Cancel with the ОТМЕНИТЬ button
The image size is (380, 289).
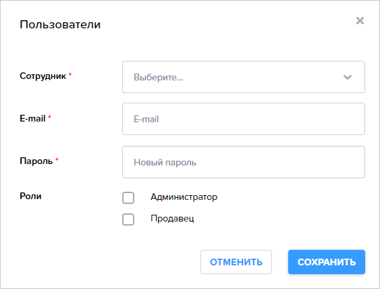(x=236, y=262)
